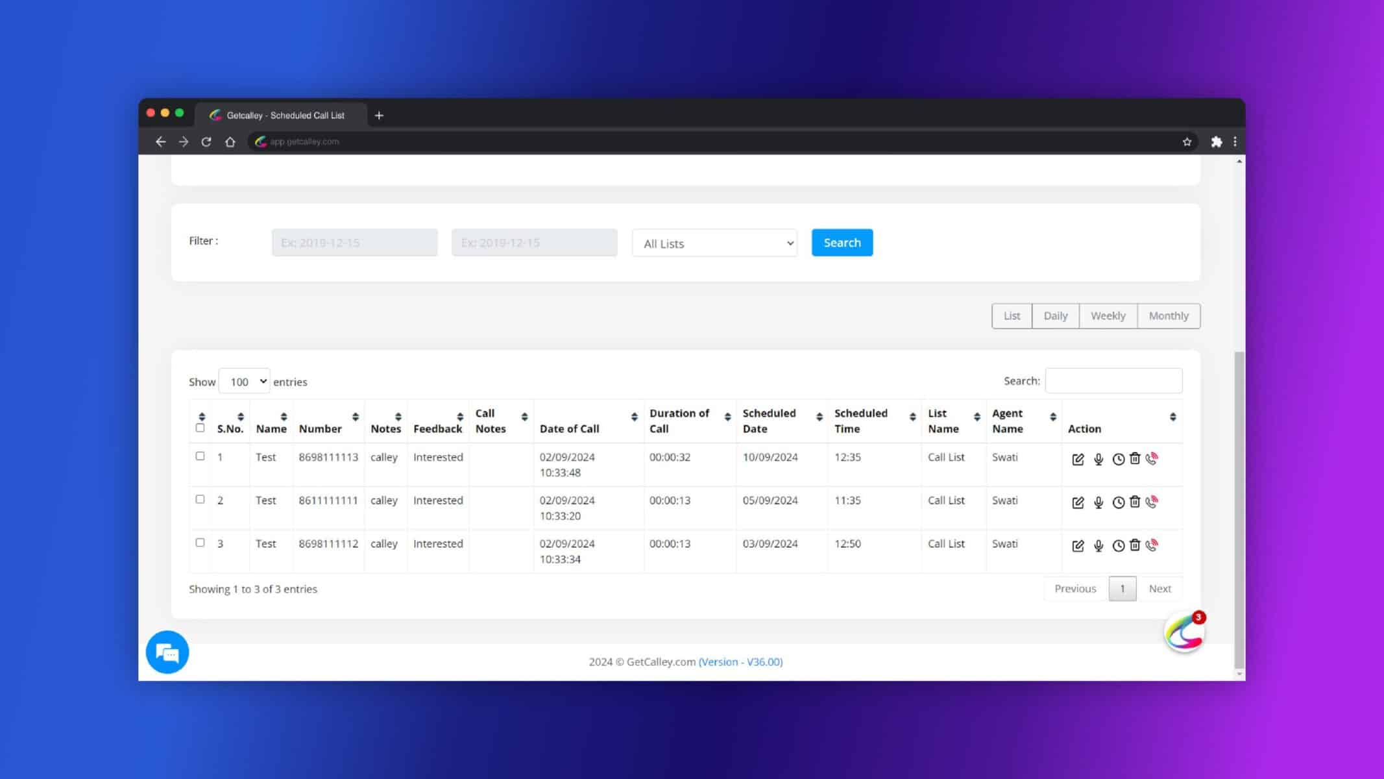Toggle checkbox for entry 1
This screenshot has height=779, width=1384.
coord(200,456)
